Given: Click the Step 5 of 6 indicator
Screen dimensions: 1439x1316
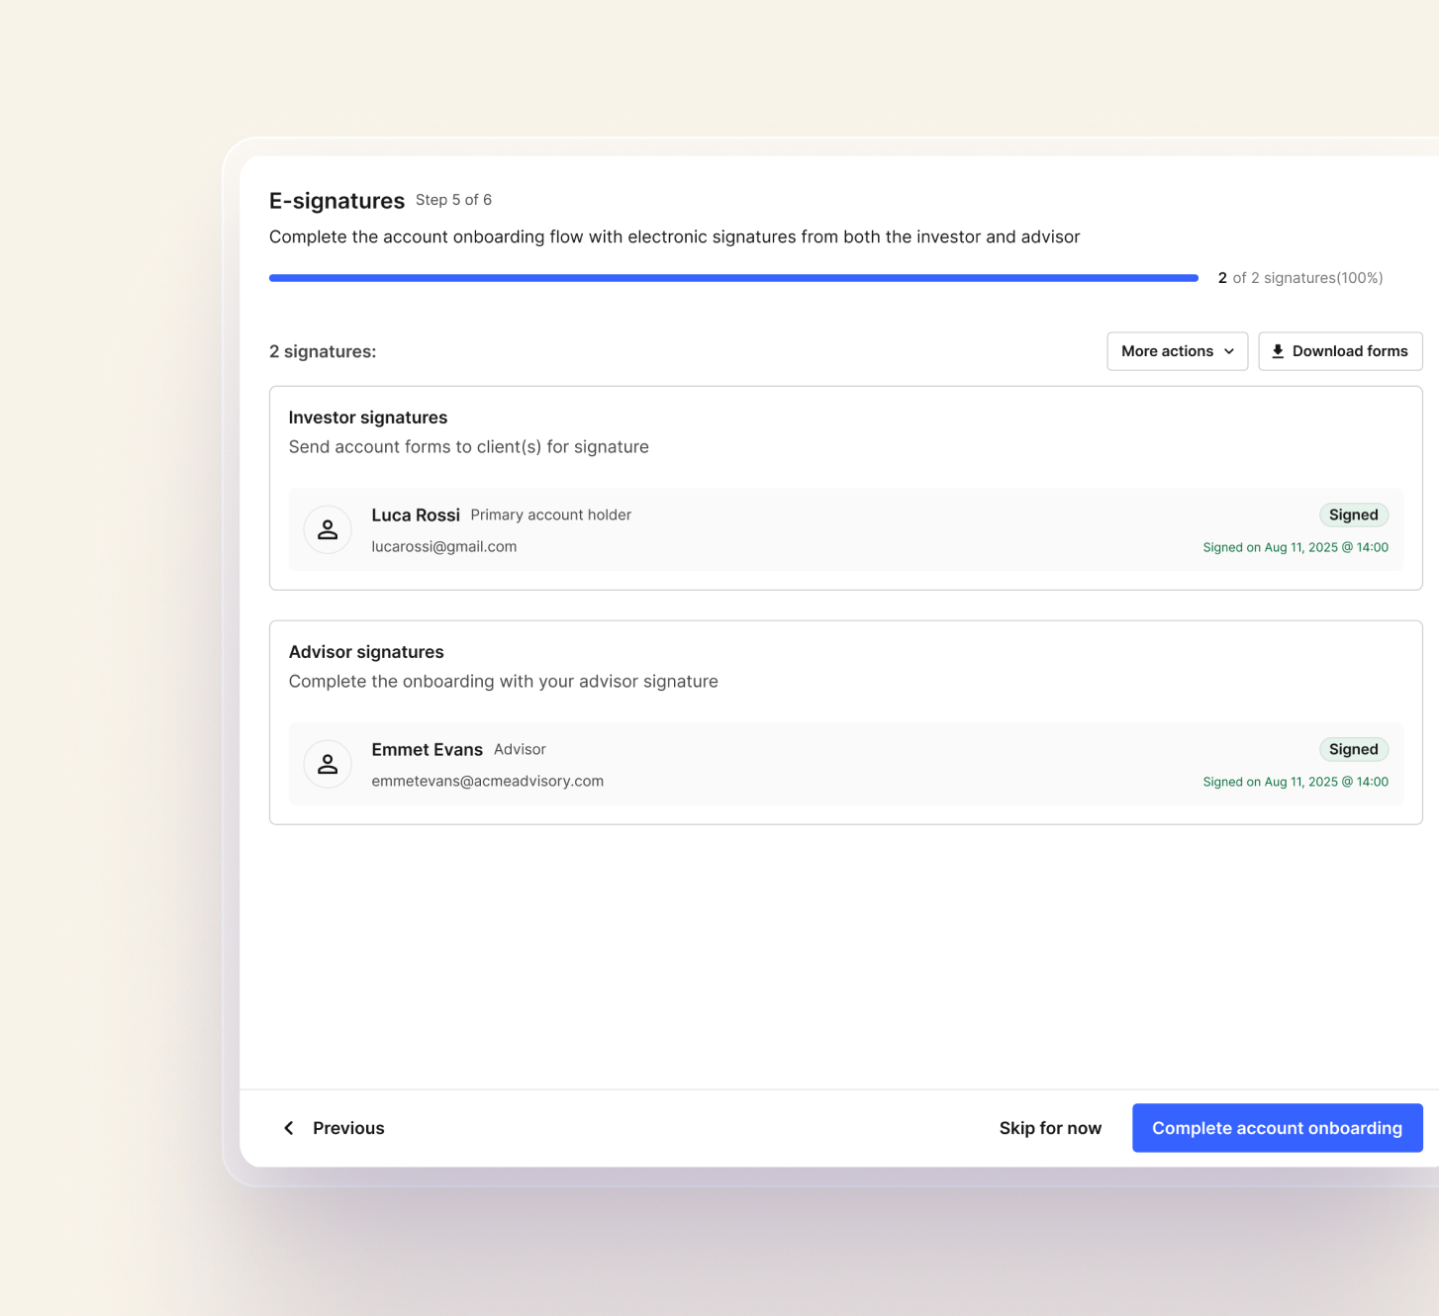Looking at the screenshot, I should click(453, 200).
